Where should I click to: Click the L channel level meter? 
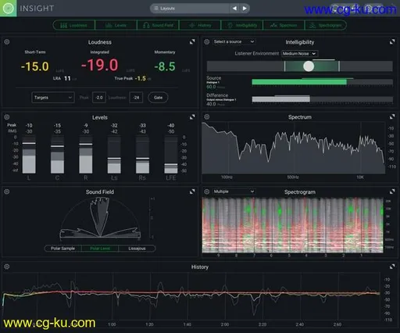tap(29, 155)
